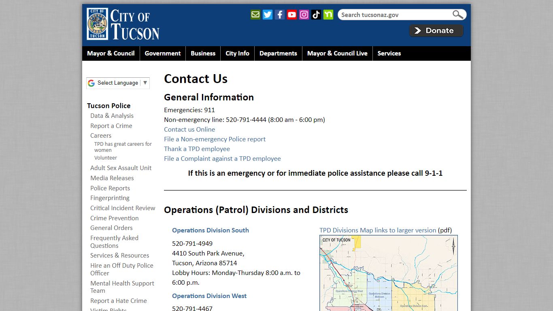
Task: Open the YouTube icon in header
Action: [x=292, y=15]
